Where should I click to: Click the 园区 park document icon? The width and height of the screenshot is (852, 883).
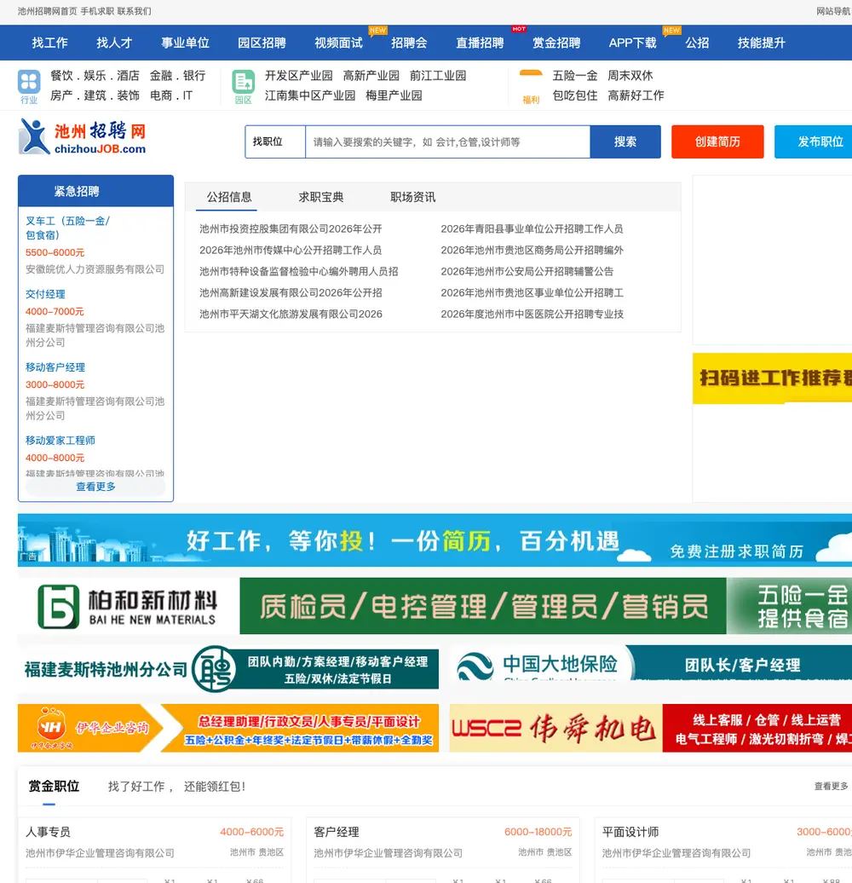pos(243,82)
